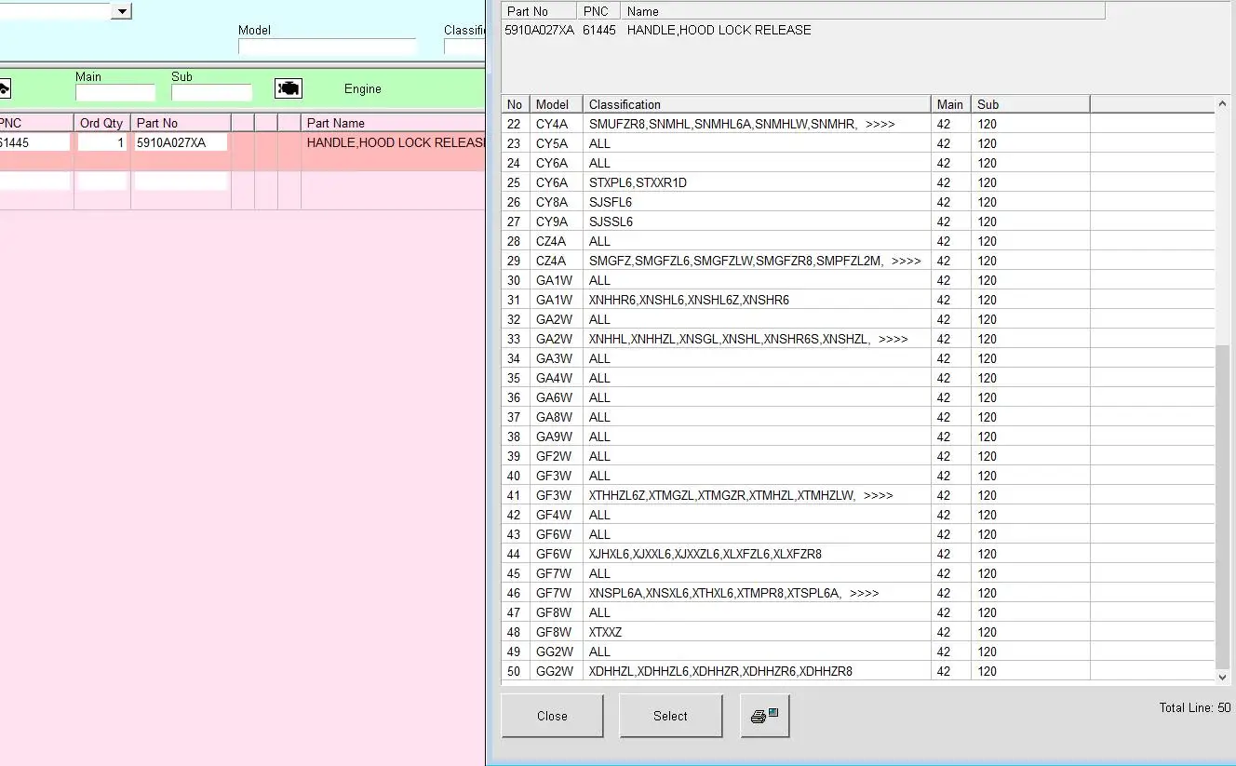This screenshot has width=1236, height=766.
Task: Click the Engine label text
Action: coord(363,88)
